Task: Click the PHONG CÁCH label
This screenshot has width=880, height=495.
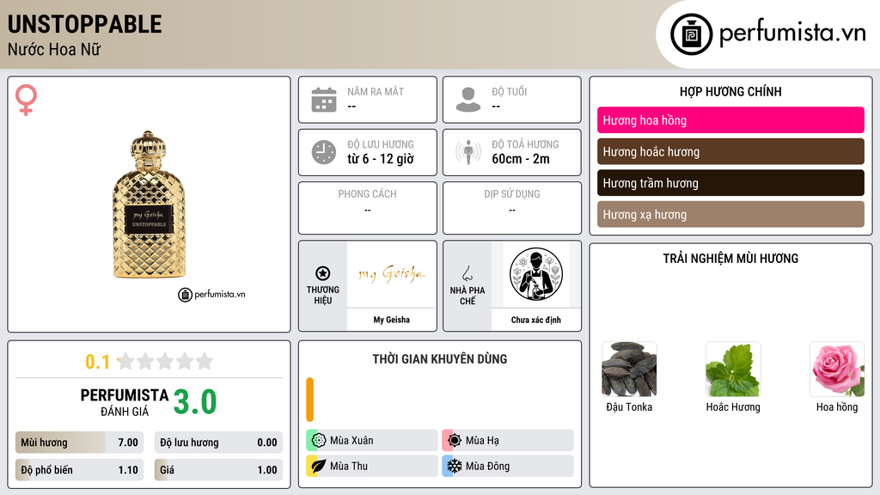Action: coord(367,194)
